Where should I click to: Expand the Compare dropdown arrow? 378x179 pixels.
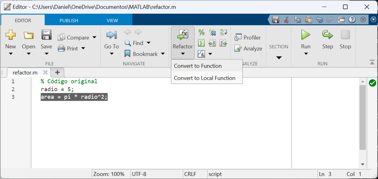click(x=94, y=38)
